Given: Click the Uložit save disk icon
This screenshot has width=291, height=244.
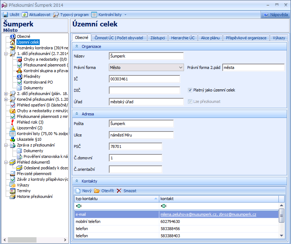Looking at the screenshot, I should point(5,15).
